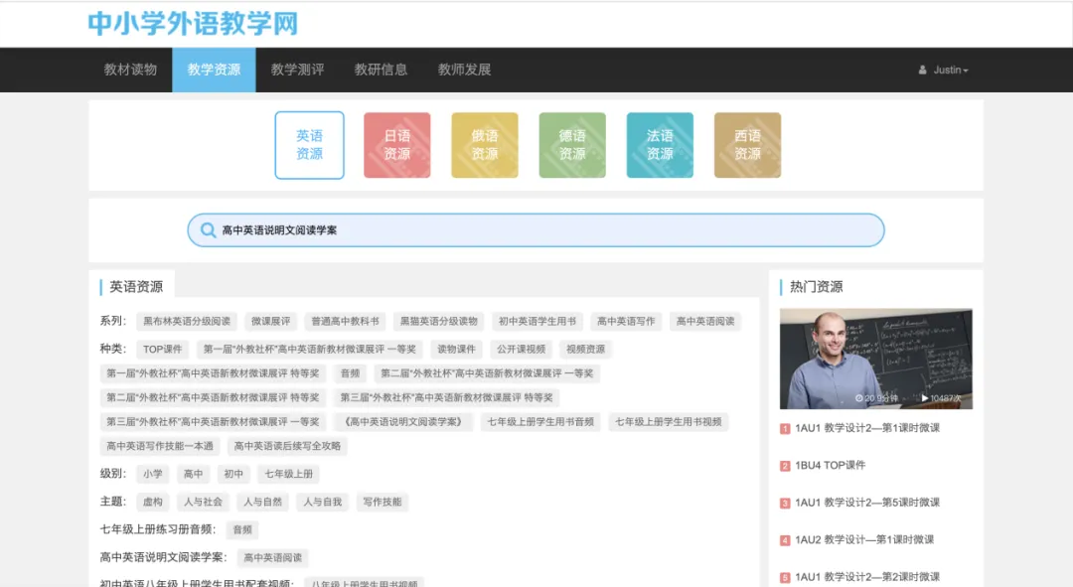Screen dimensions: 1073x587
Task: Click the 英语资源 section heading
Action: tap(136, 287)
